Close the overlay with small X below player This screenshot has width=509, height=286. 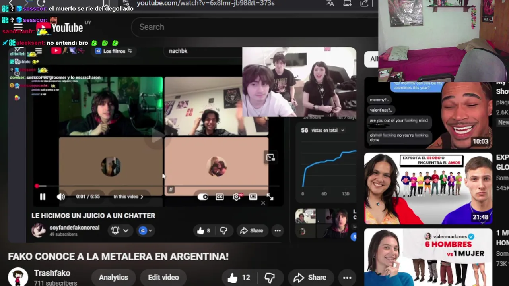263,203
